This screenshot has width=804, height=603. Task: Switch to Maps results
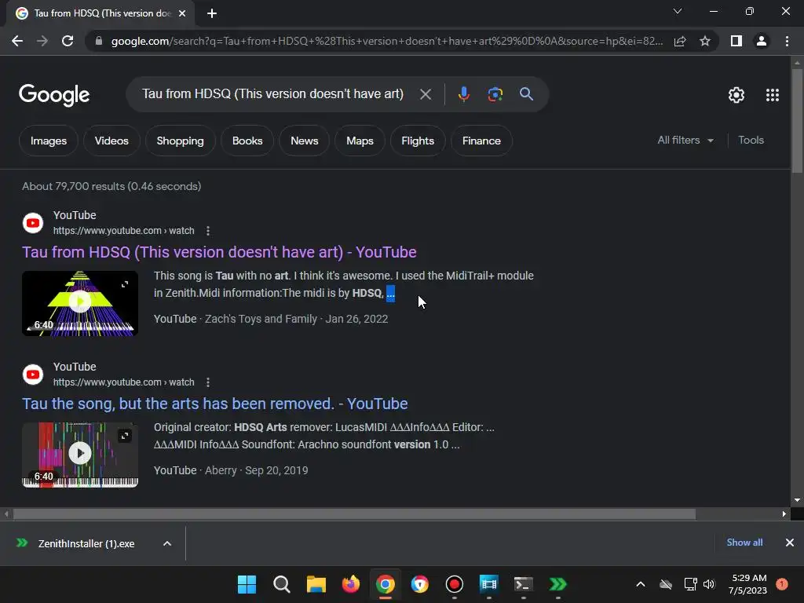pyautogui.click(x=360, y=141)
